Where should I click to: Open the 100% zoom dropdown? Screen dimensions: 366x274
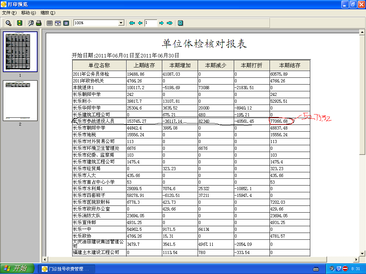(x=121, y=23)
